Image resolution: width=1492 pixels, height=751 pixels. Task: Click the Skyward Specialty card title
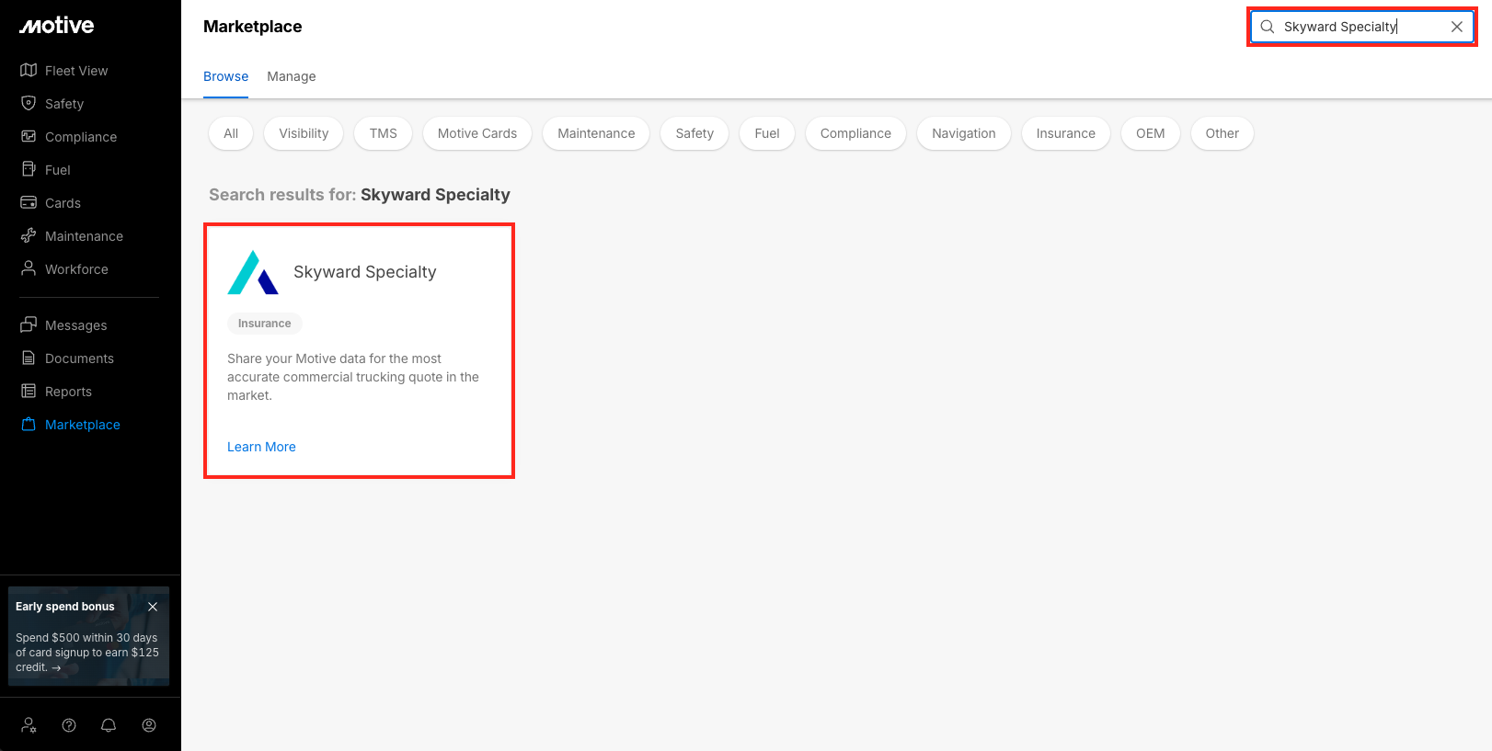tap(365, 272)
